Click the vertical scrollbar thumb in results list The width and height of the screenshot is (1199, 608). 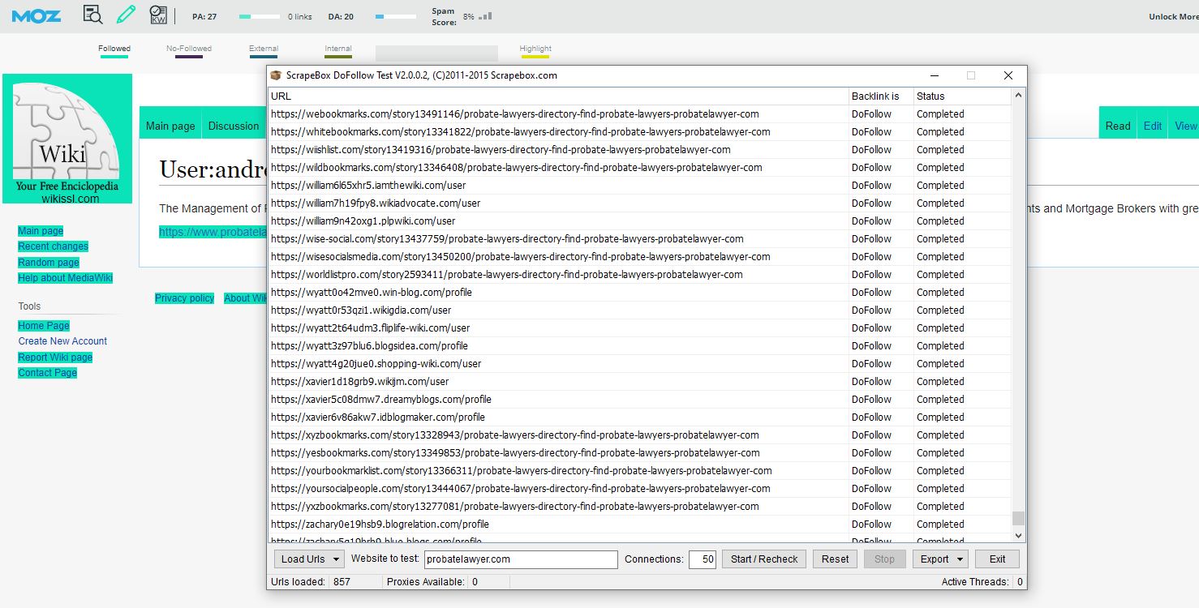pyautogui.click(x=1019, y=518)
